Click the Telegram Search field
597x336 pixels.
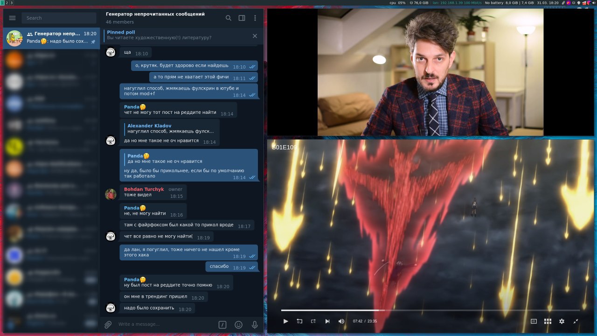[x=59, y=18]
